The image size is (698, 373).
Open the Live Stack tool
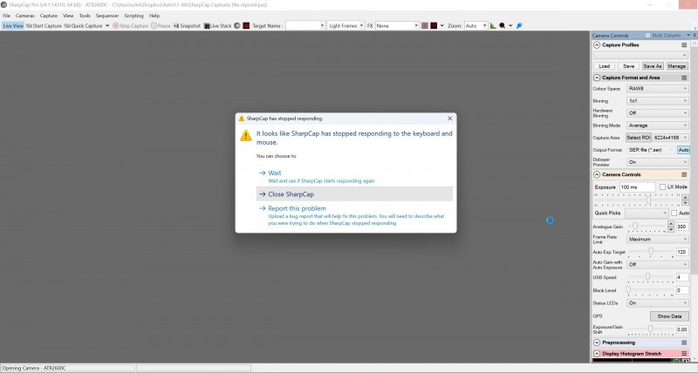click(x=217, y=26)
